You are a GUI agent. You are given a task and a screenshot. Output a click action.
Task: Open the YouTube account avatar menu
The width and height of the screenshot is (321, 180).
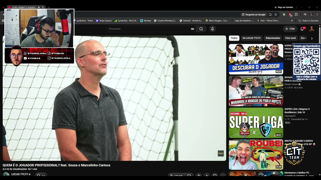(312, 29)
